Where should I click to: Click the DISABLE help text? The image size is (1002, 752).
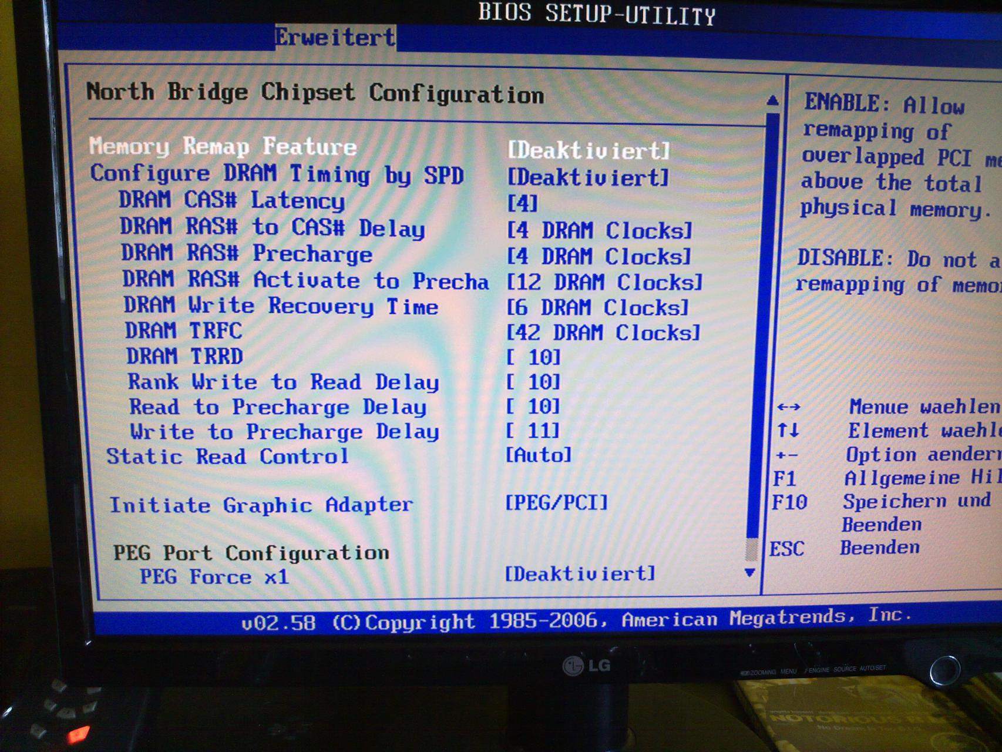coord(899,272)
